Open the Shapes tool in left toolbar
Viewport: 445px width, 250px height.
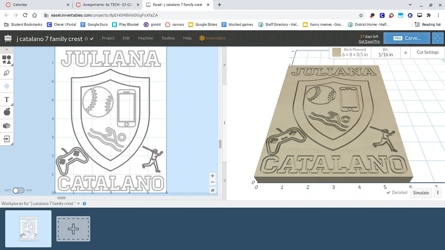[6, 59]
